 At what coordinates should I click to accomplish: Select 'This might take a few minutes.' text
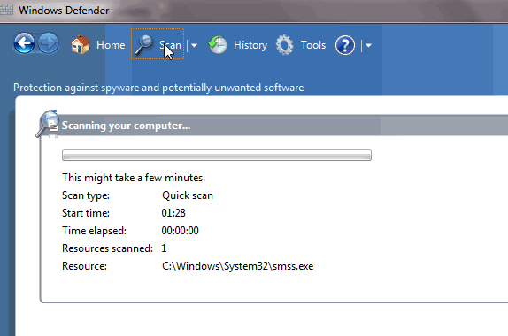coord(134,178)
